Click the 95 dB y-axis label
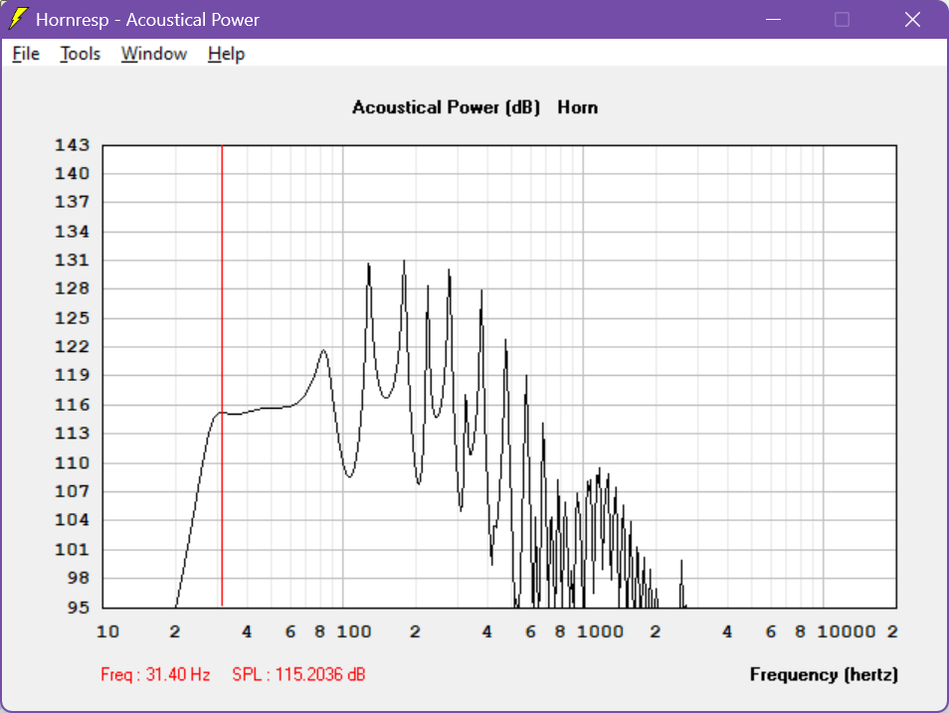The image size is (949, 713). [x=78, y=607]
